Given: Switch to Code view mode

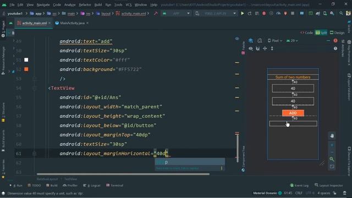Looking at the screenshot, I should [x=307, y=33].
